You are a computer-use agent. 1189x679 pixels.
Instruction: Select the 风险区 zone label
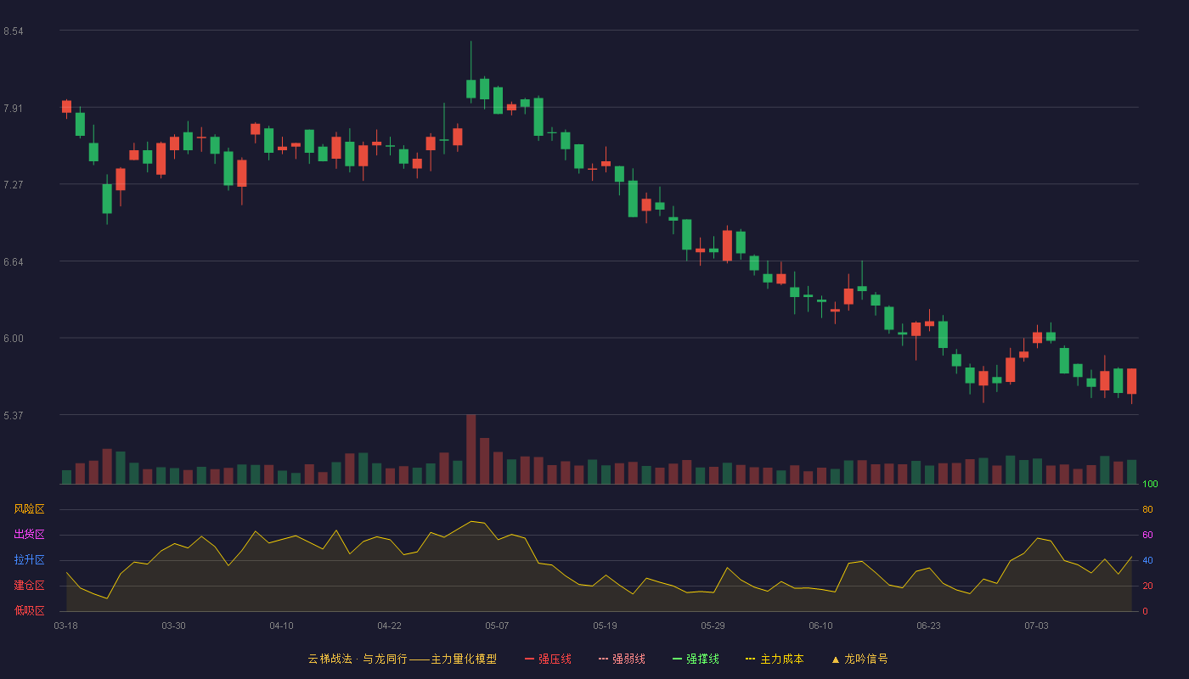[29, 509]
